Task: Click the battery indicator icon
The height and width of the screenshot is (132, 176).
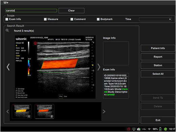Action: [x=160, y=129]
